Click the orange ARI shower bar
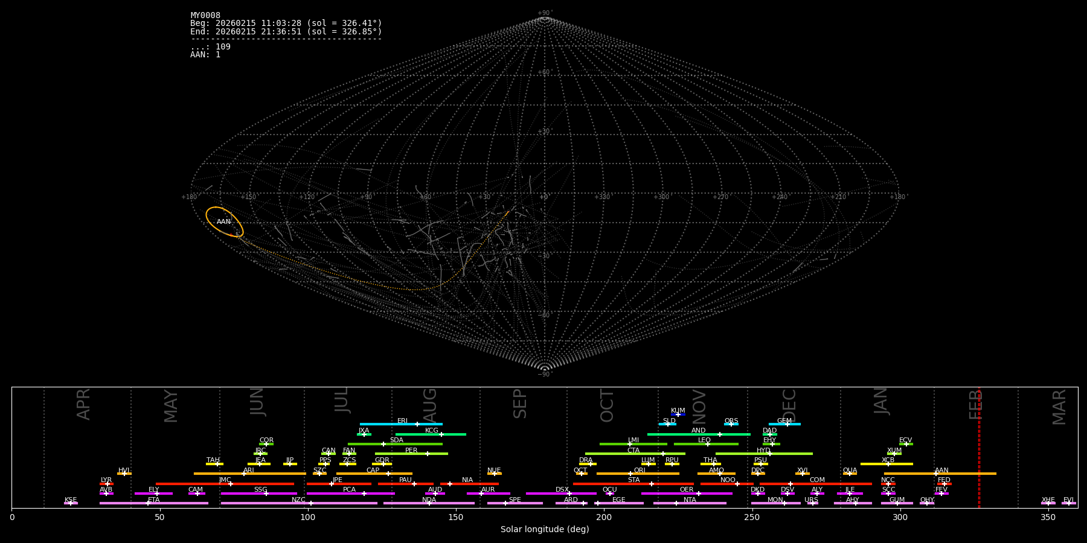1087x543 pixels. 250,474
